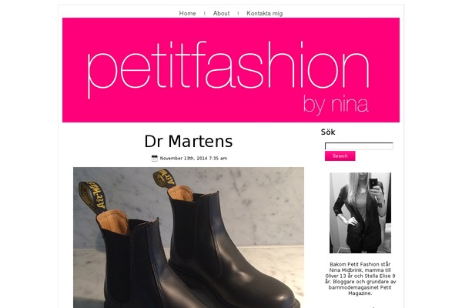Viewport: 462px width, 308px height.
Task: Open the Kontakta mig page
Action: (265, 13)
